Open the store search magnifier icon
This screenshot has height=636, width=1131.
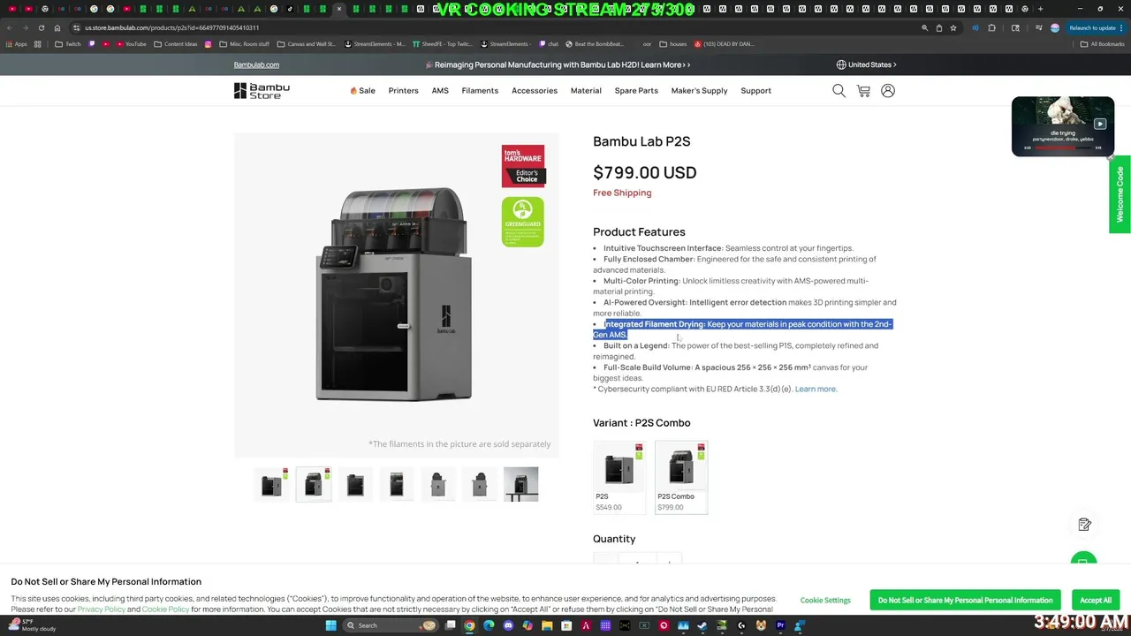pyautogui.click(x=839, y=90)
